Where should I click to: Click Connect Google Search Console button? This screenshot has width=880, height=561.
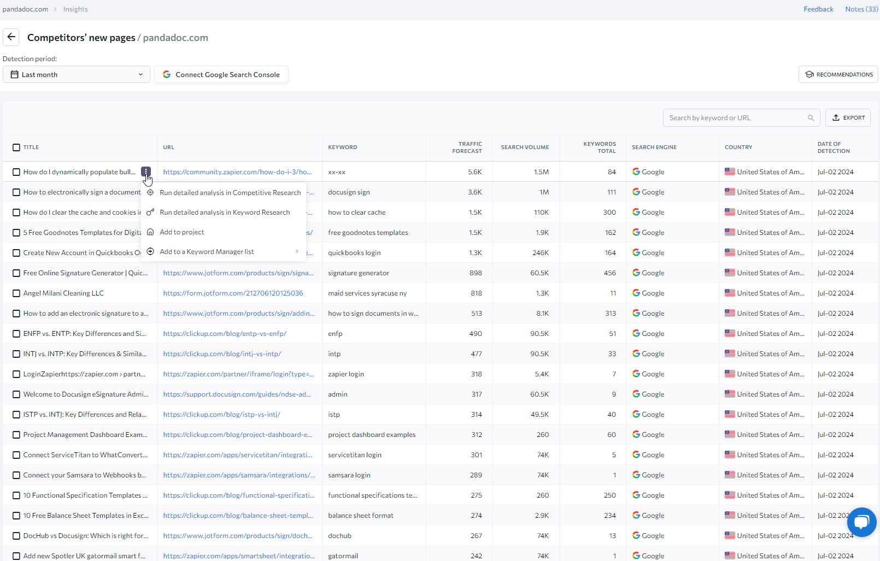click(x=221, y=74)
